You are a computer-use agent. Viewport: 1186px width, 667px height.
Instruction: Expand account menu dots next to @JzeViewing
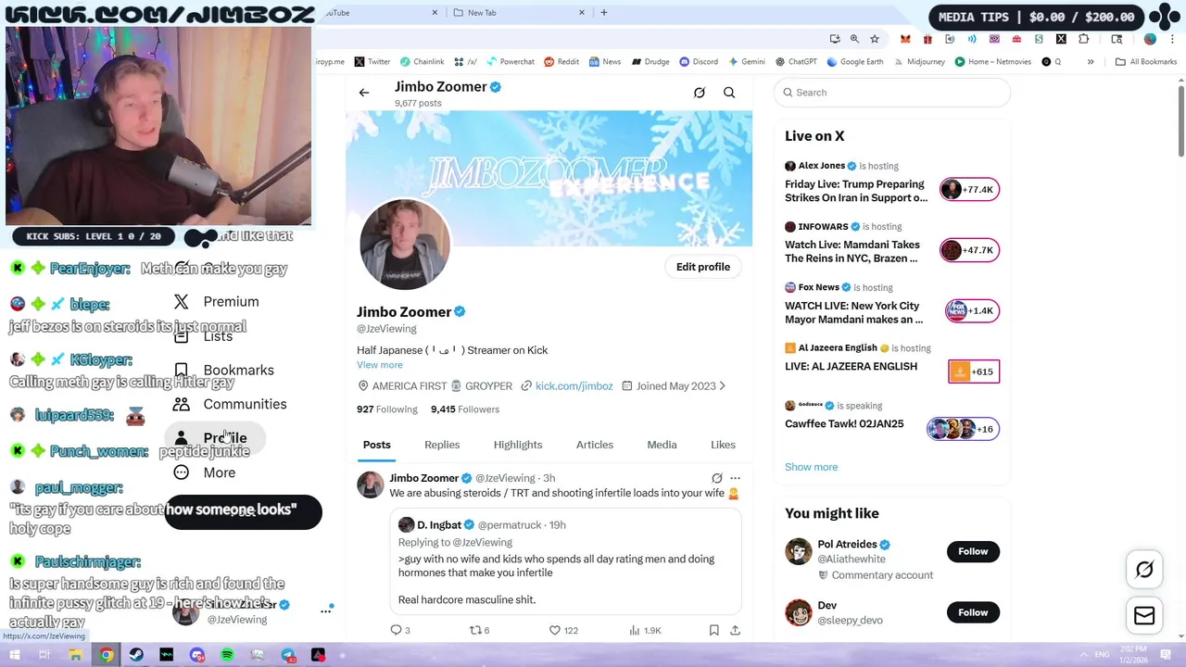[326, 610]
